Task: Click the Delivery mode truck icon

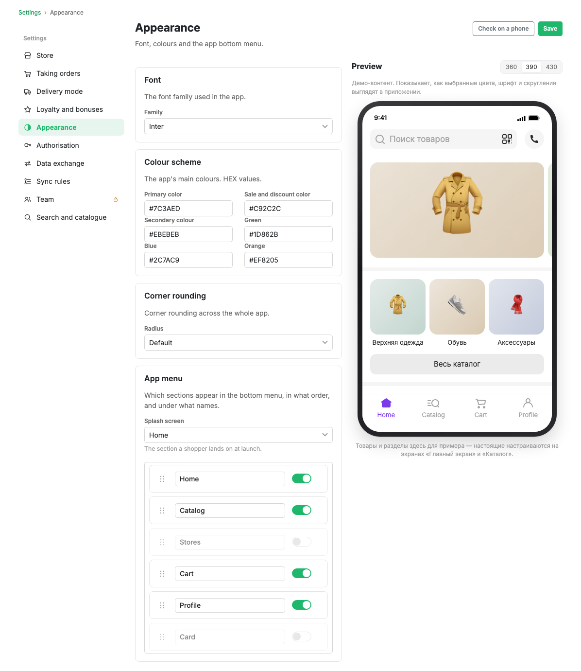Action: (28, 91)
